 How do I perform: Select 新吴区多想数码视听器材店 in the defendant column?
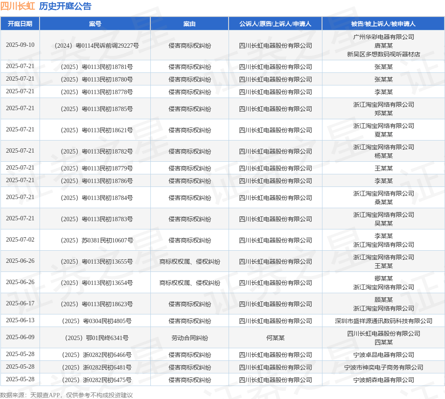(383, 54)
